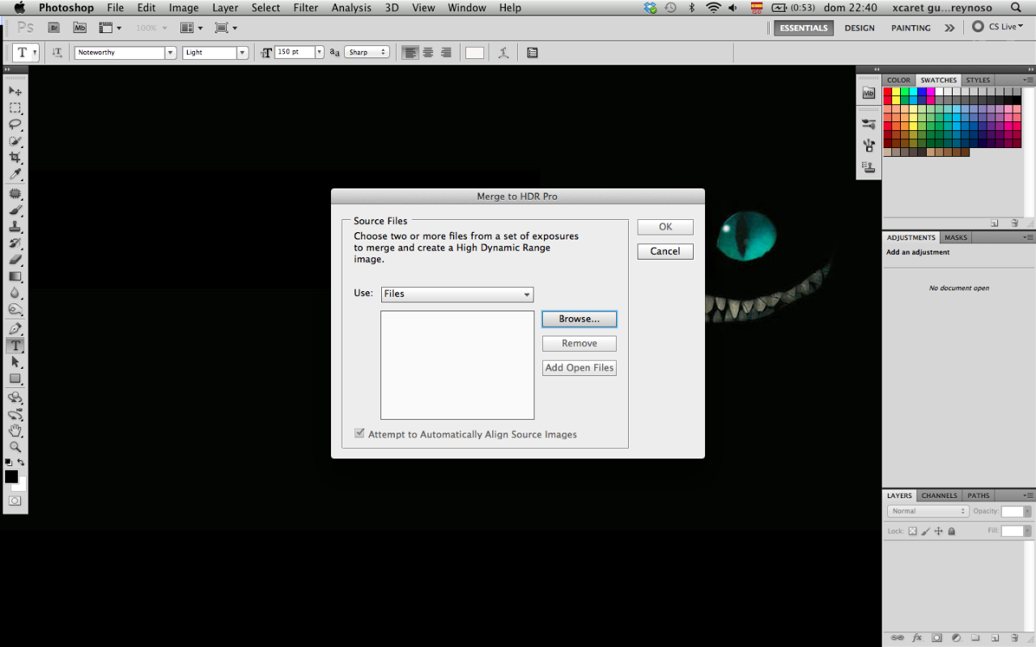Image resolution: width=1036 pixels, height=647 pixels.
Task: Click the black foreground color swatch
Action: tap(11, 476)
